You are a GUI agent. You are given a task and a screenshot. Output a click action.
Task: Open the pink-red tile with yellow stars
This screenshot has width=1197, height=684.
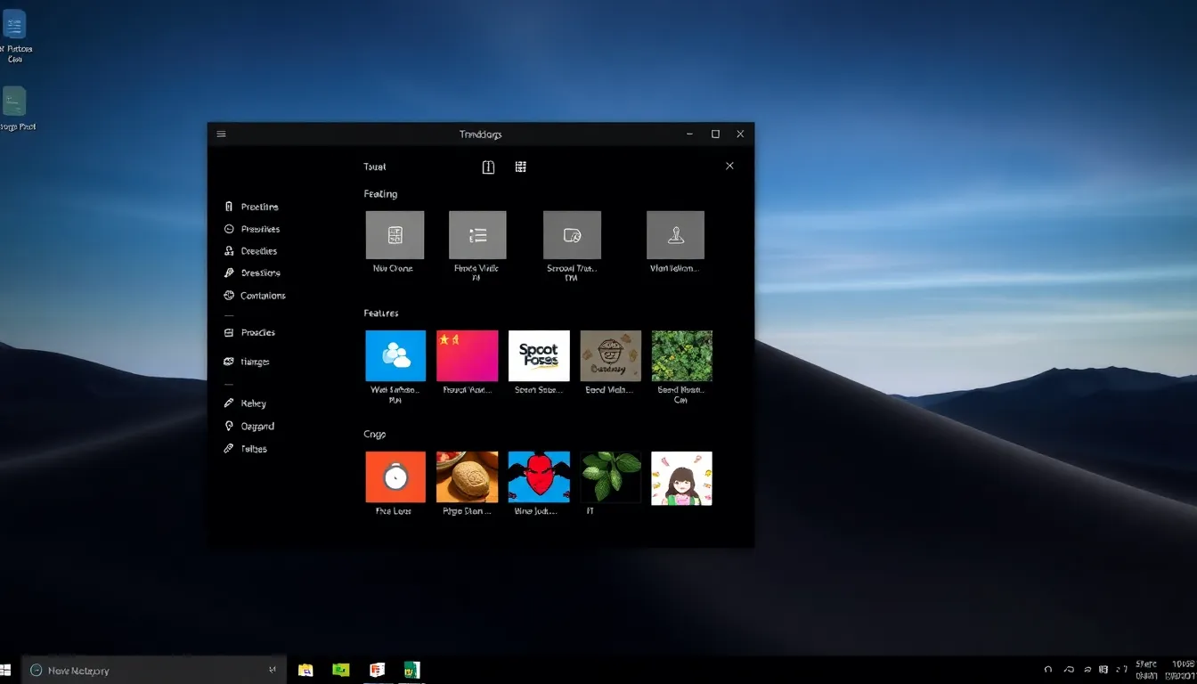pyautogui.click(x=468, y=355)
